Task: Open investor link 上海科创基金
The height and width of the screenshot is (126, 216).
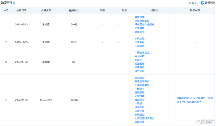Action: (x=142, y=21)
